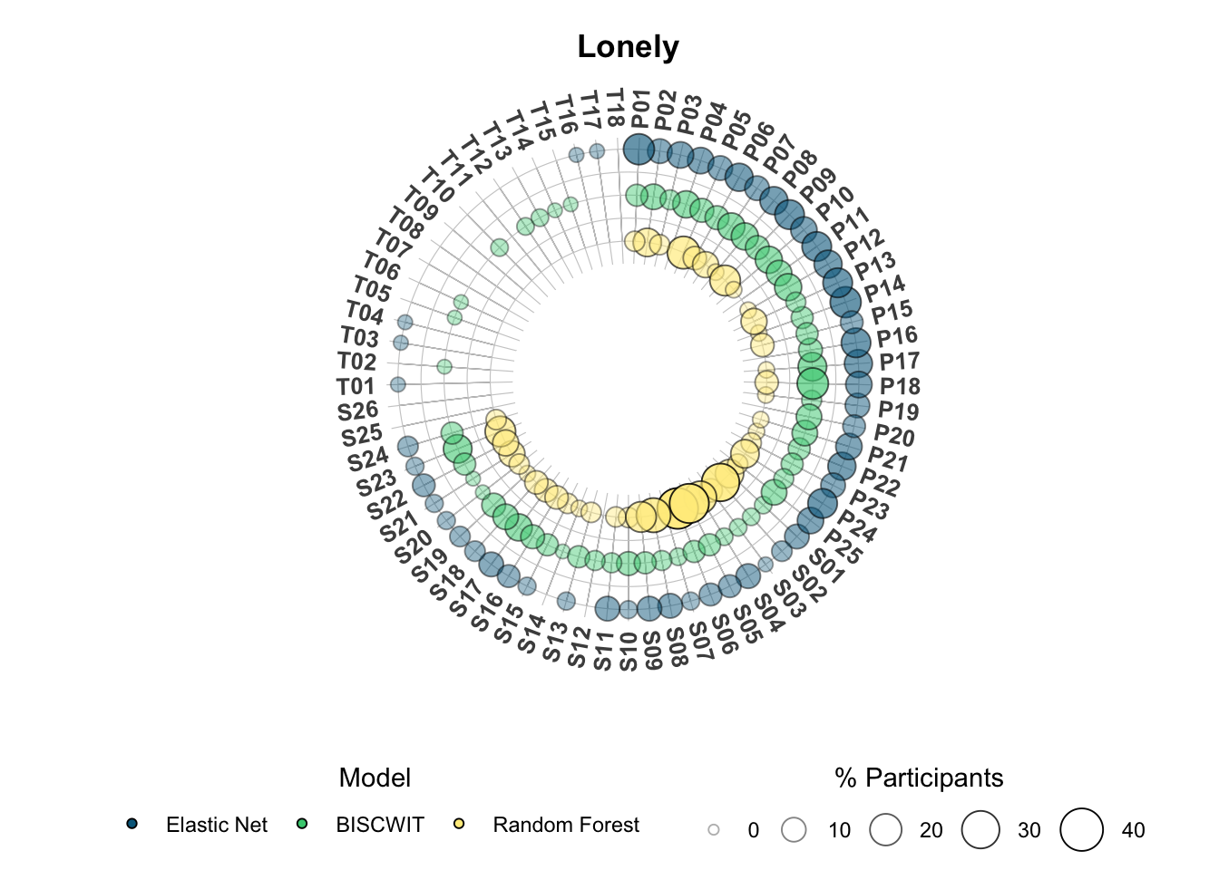The height and width of the screenshot is (870, 1219).
Task: Select the 20 percent size legend circle
Action: click(x=885, y=829)
